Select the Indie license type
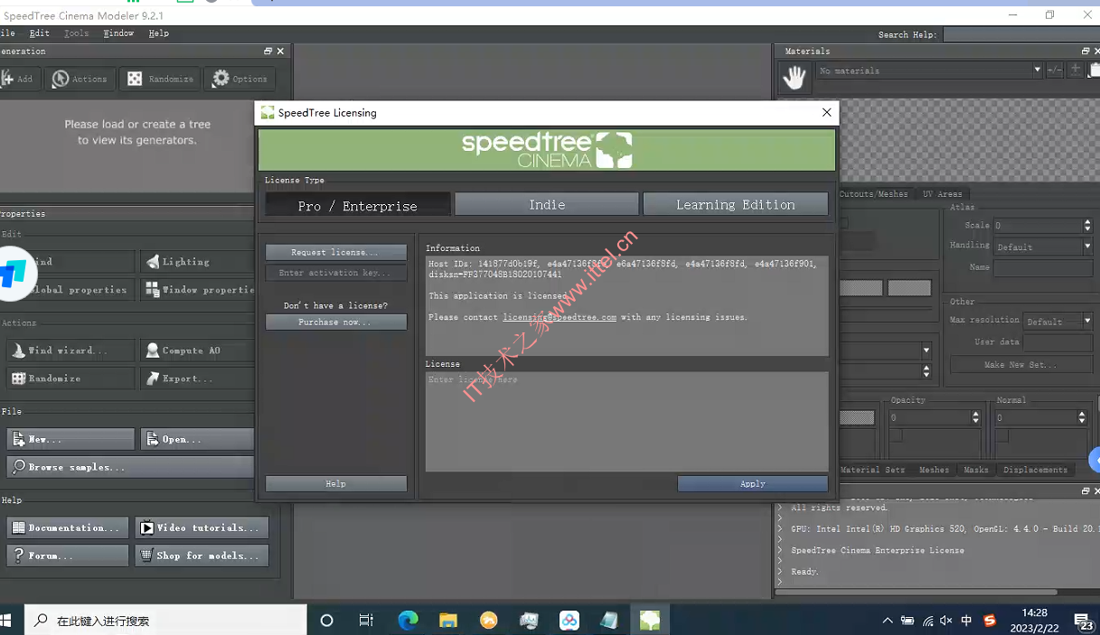Screen dimensions: 1100x635 (x=547, y=204)
